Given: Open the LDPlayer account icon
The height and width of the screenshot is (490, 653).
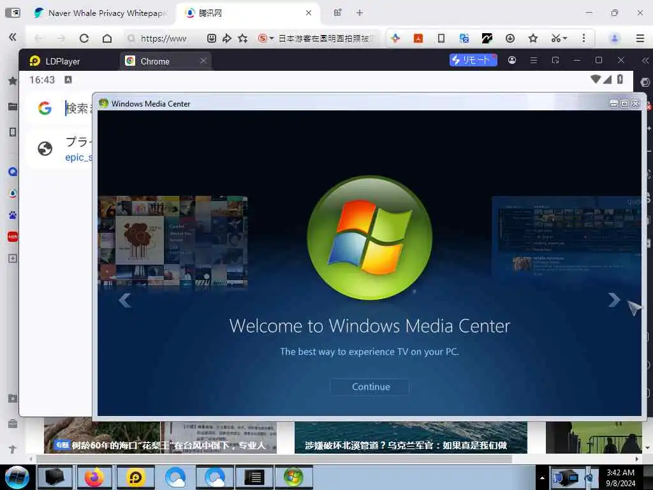Looking at the screenshot, I should click(x=512, y=60).
